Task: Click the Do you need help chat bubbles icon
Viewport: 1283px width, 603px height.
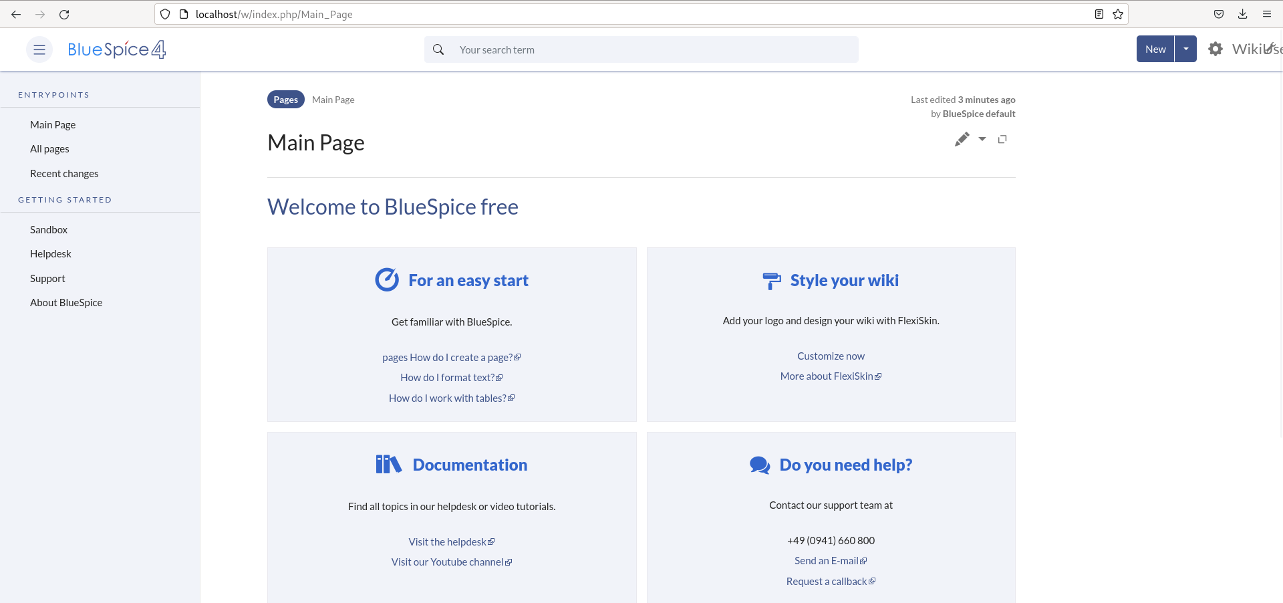Action: (760, 465)
